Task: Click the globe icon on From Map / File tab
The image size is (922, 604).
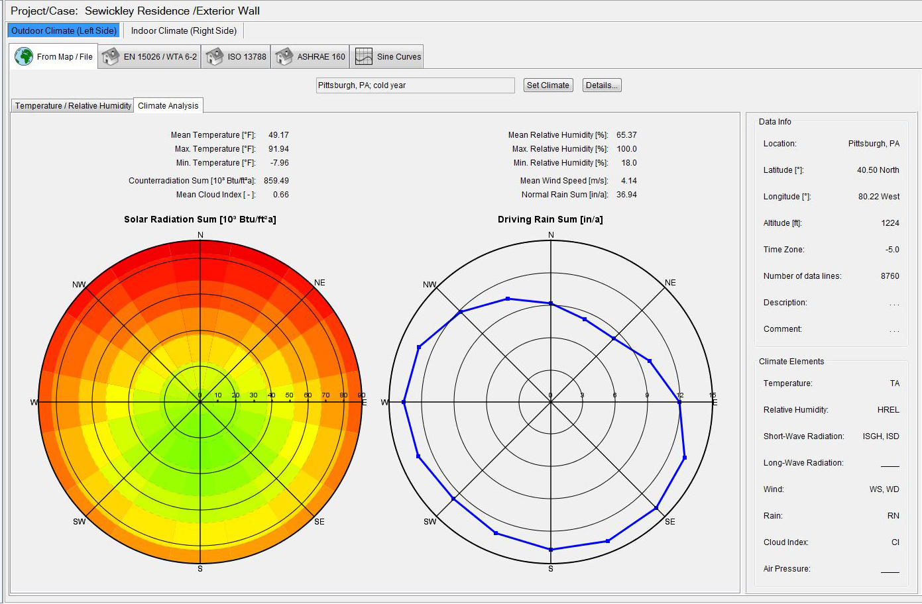Action: [x=24, y=56]
